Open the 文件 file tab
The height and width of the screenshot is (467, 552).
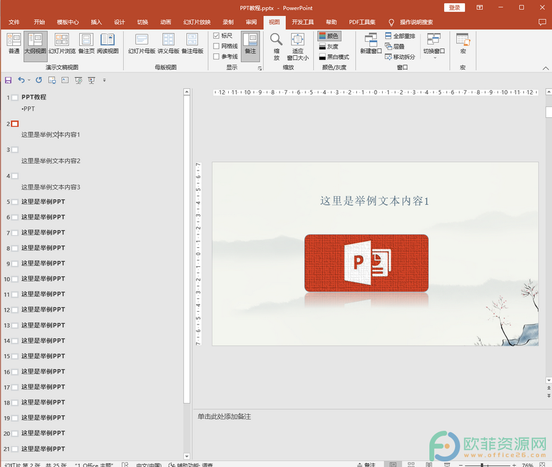14,22
